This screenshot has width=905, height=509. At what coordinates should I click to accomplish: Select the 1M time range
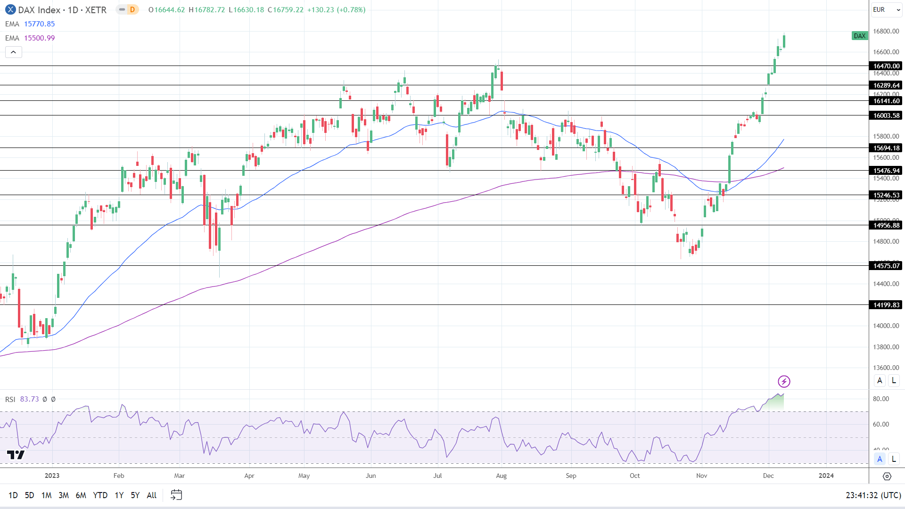[x=46, y=495]
